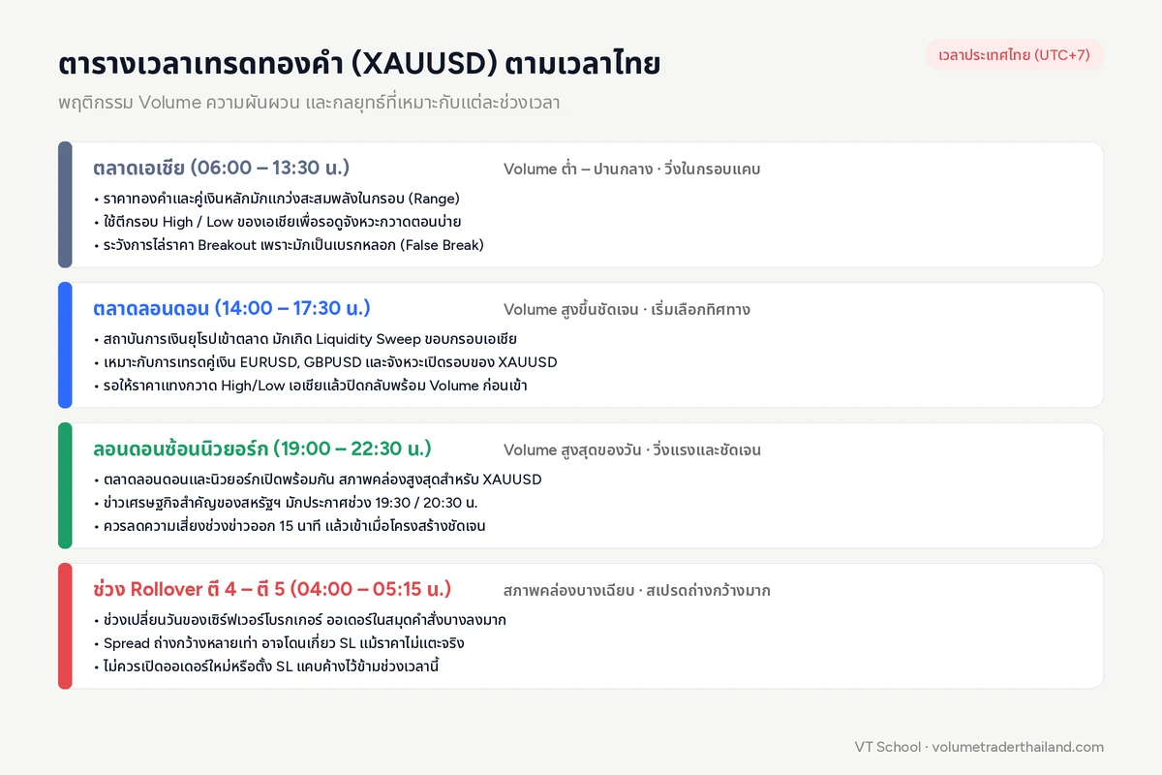The image size is (1162, 775).
Task: Click heading ตลาดเอเชีย (06:00 – 13:30 น.)
Action: [x=222, y=168]
